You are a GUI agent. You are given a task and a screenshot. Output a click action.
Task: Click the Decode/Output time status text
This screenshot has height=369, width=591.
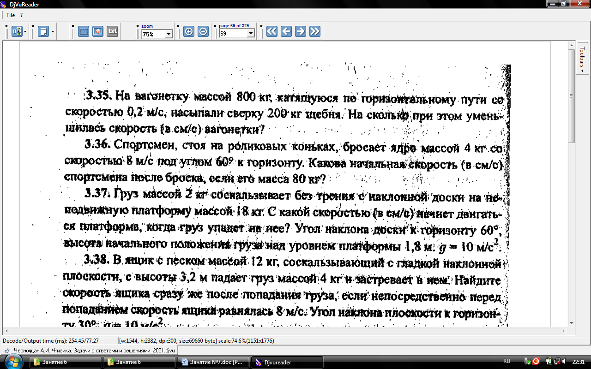[x=51, y=341]
